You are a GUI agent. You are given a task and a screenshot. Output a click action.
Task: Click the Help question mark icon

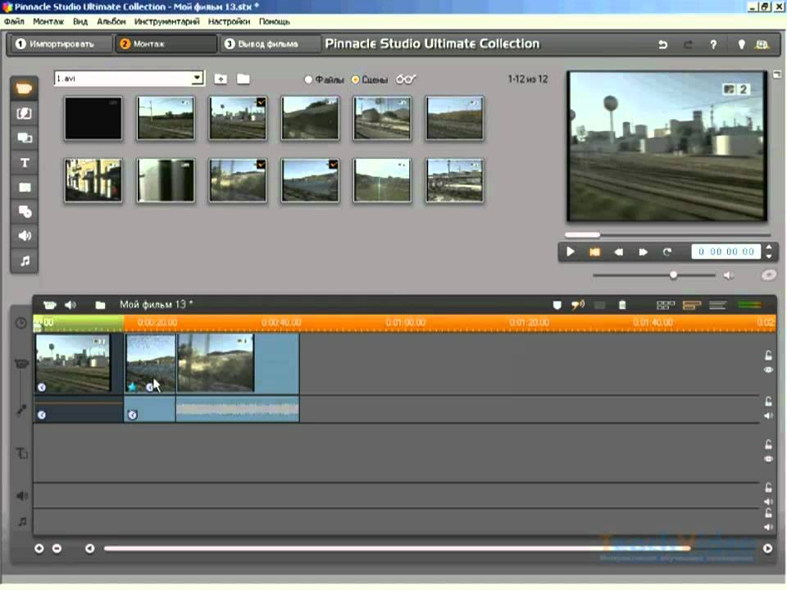(x=713, y=45)
